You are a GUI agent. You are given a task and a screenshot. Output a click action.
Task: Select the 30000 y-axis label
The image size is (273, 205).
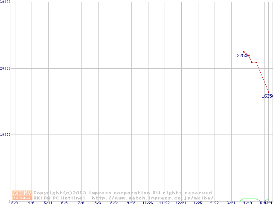[x=6, y=2]
